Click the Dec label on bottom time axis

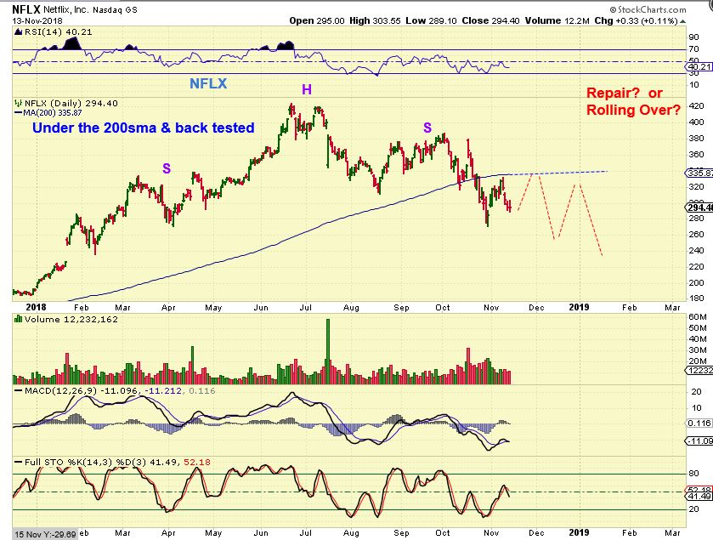coord(536,532)
